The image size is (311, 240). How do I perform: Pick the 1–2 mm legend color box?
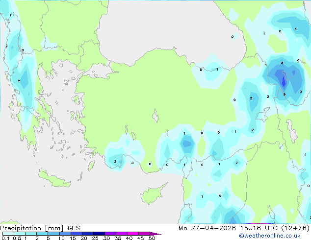[x=31, y=234]
